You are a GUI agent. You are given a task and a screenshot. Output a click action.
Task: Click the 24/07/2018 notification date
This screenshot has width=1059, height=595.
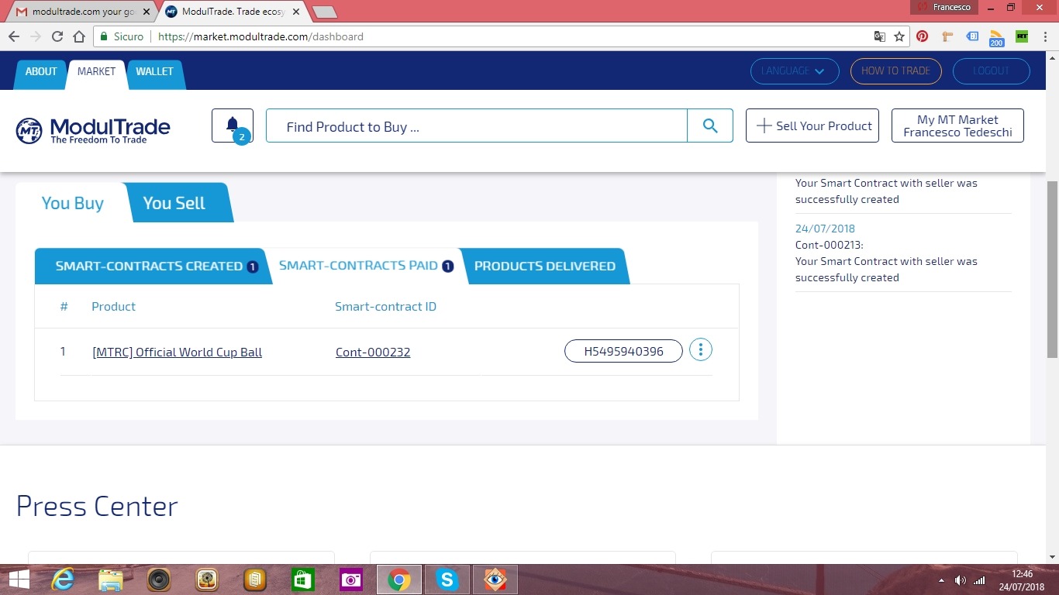tap(825, 229)
